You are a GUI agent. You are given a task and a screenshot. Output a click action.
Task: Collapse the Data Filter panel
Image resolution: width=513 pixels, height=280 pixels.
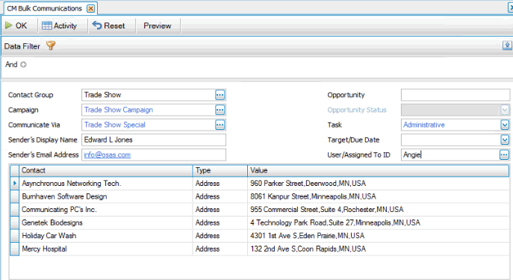pyautogui.click(x=507, y=46)
